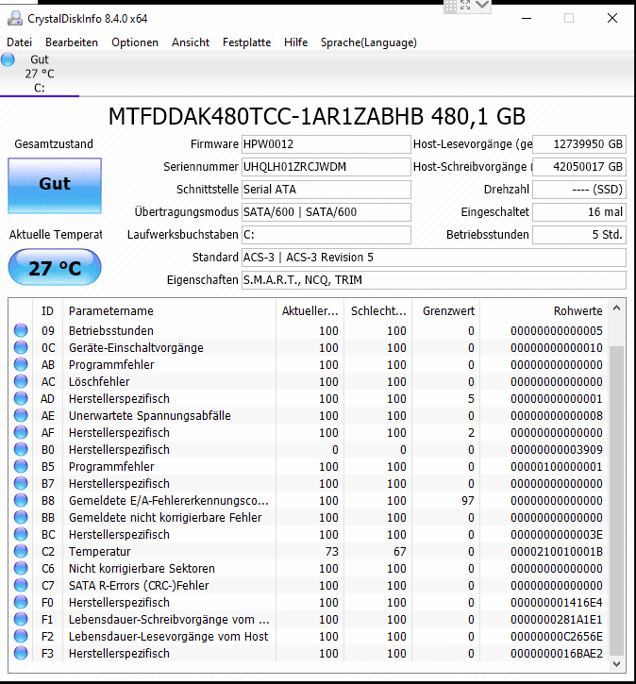This screenshot has height=684, width=636.
Task: Click the ID column header
Action: 47,311
